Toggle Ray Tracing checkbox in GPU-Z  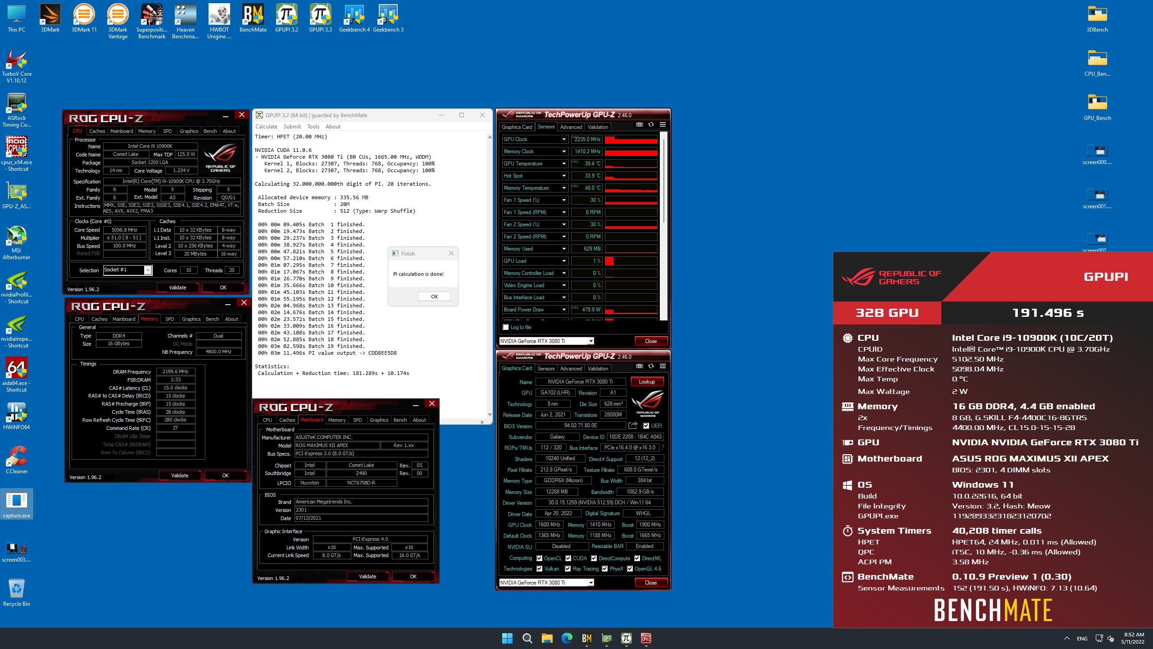(568, 569)
